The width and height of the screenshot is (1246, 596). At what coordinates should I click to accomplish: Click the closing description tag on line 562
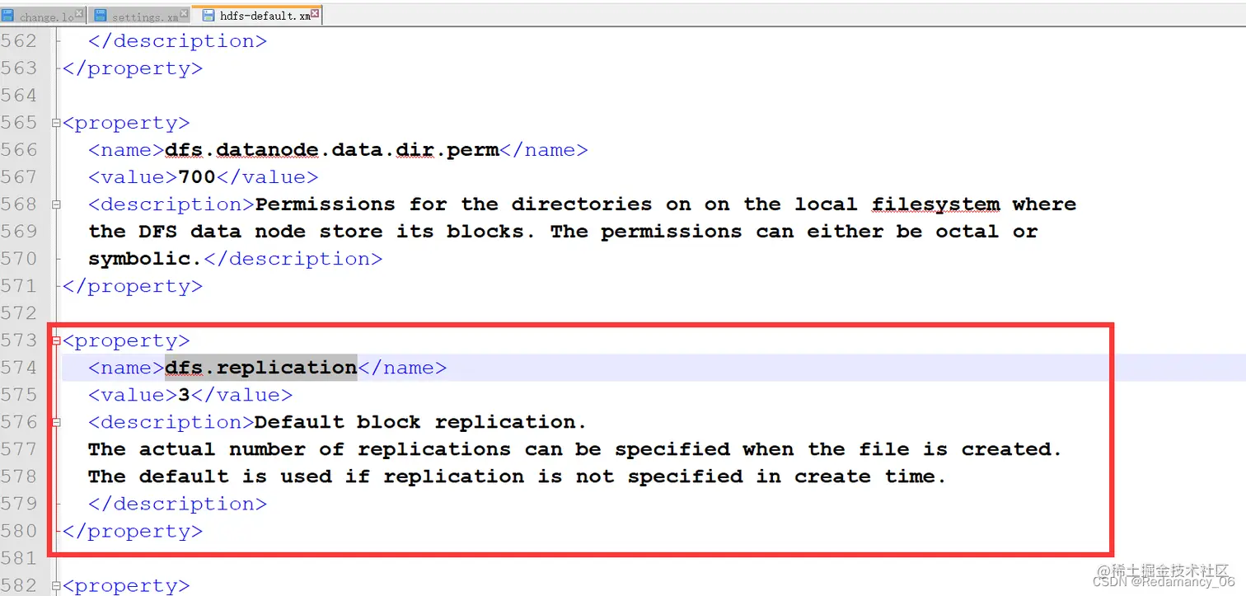pos(177,41)
